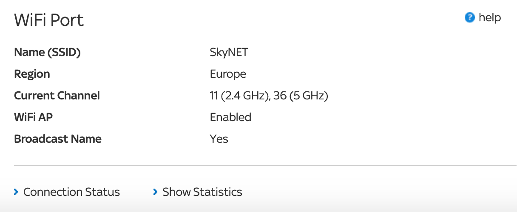
Task: Select the Current Channel label
Action: click(x=57, y=96)
